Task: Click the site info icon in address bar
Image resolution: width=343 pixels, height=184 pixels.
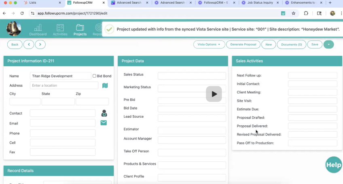Action: pos(33,13)
